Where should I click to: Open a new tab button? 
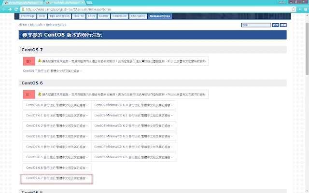89,3
